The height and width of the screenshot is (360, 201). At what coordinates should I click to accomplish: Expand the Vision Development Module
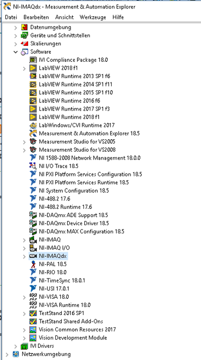pyautogui.click(x=24, y=338)
